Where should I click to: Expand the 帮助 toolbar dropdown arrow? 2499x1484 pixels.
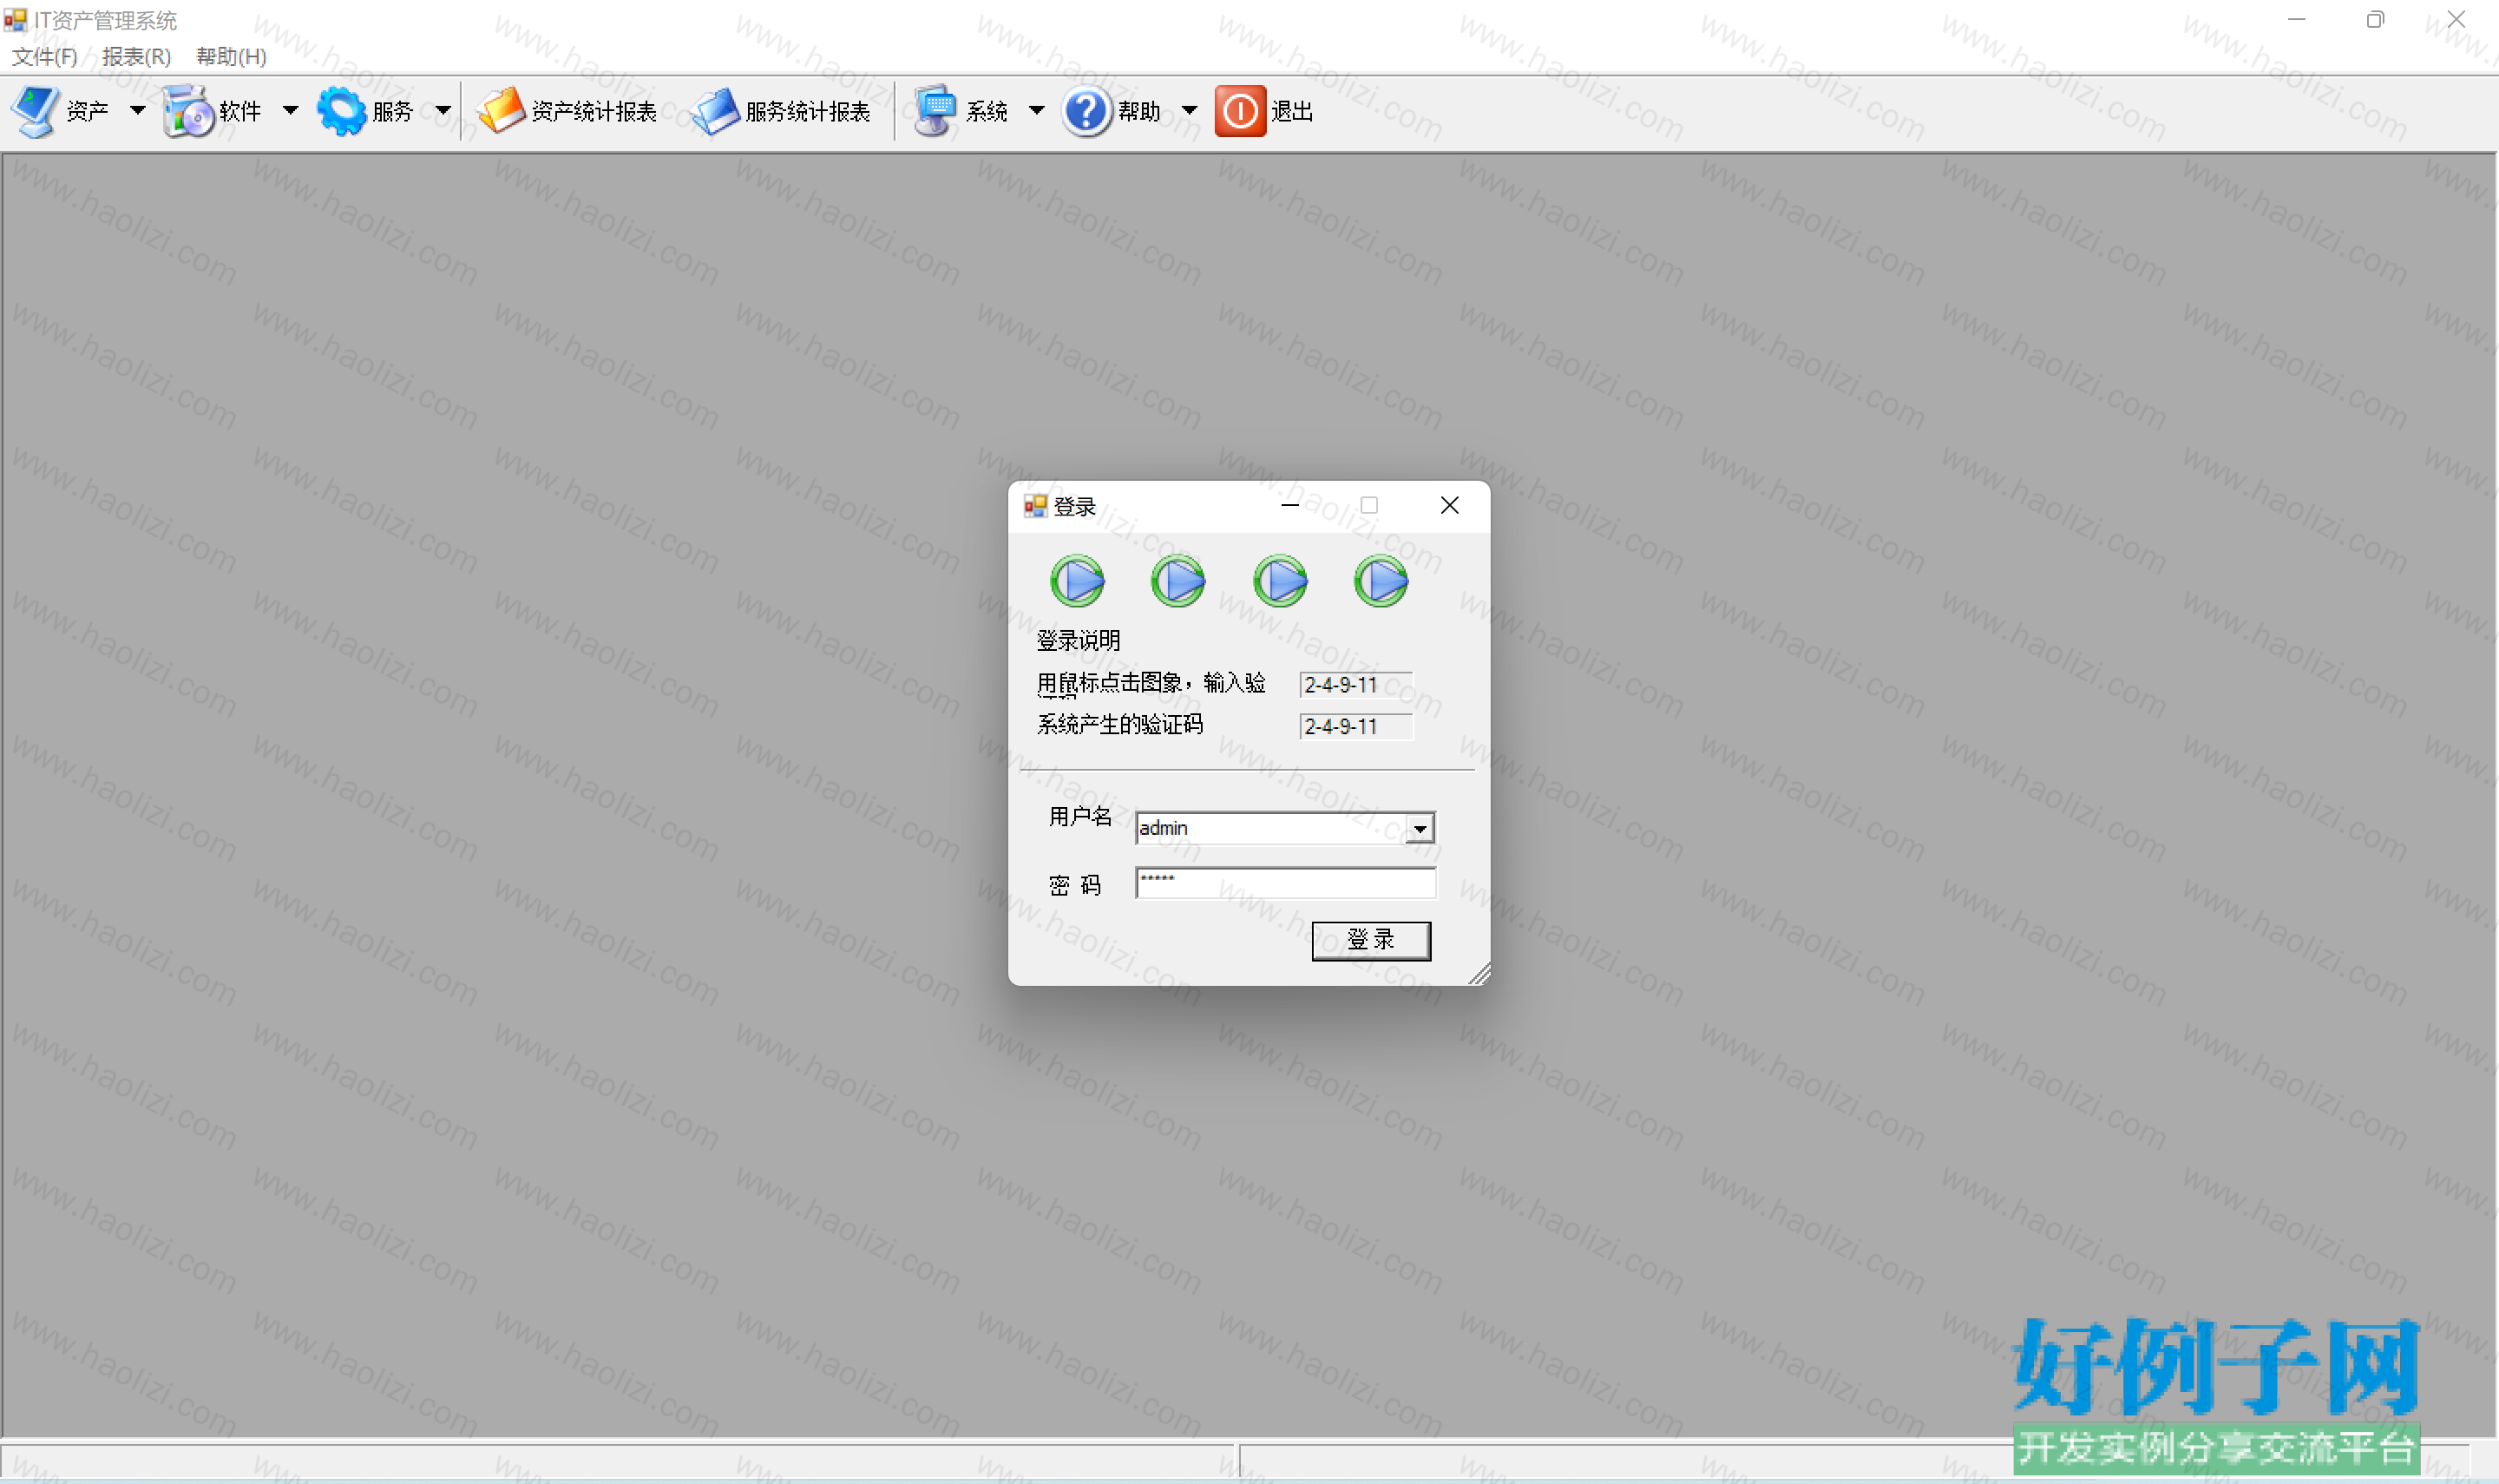coord(1190,111)
